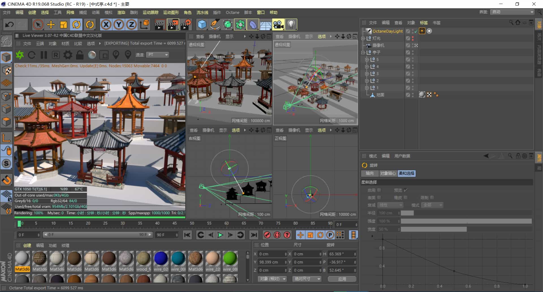This screenshot has height=292, width=543.
Task: Click Octane clay mode sphere icon
Action: click(x=92, y=55)
